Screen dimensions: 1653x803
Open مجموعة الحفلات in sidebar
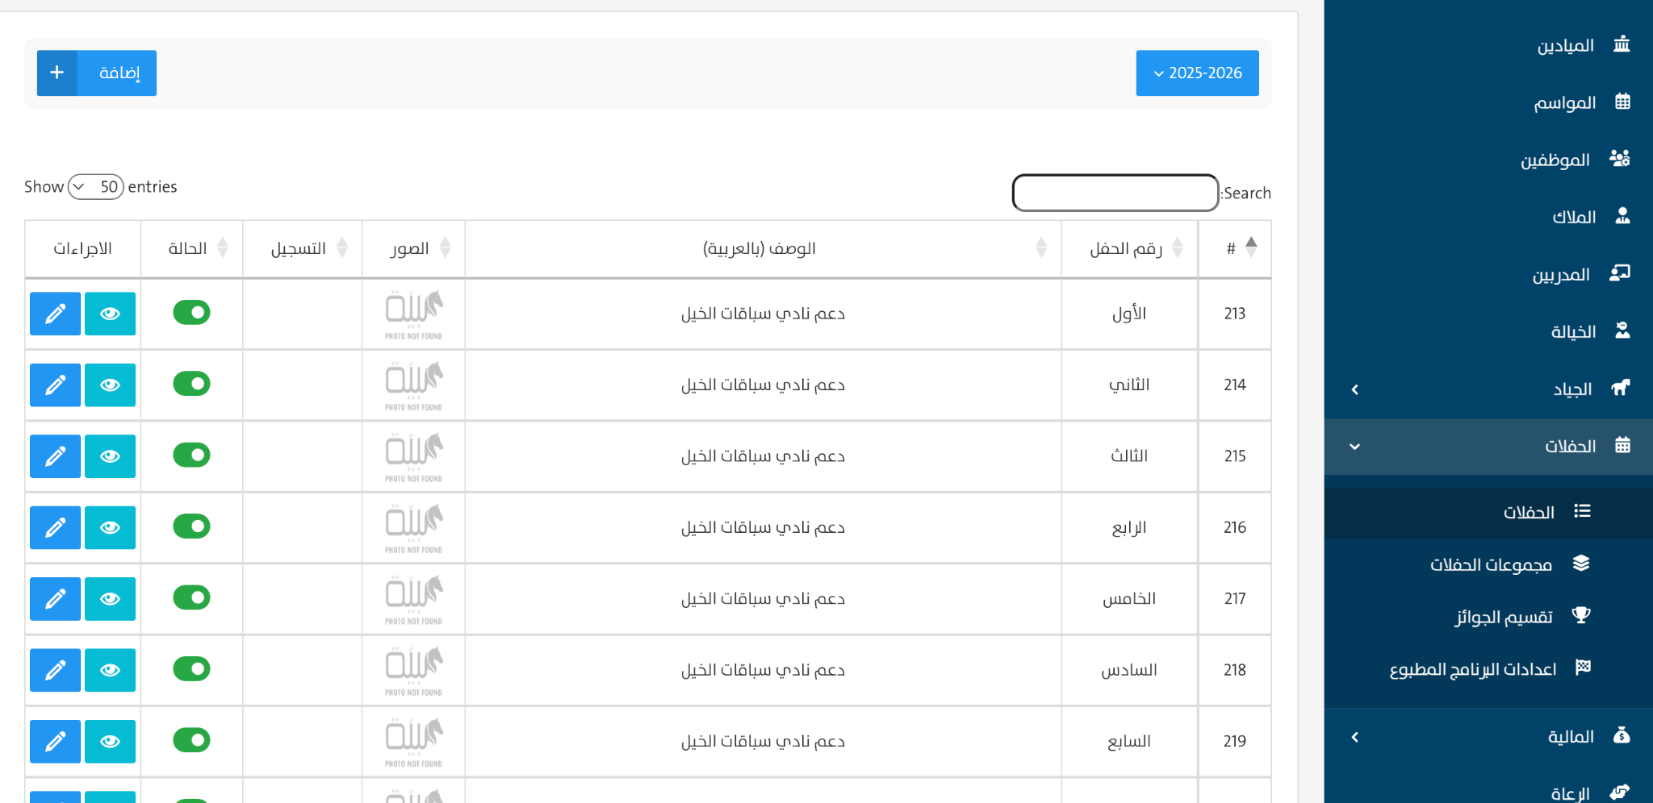[1488, 564]
